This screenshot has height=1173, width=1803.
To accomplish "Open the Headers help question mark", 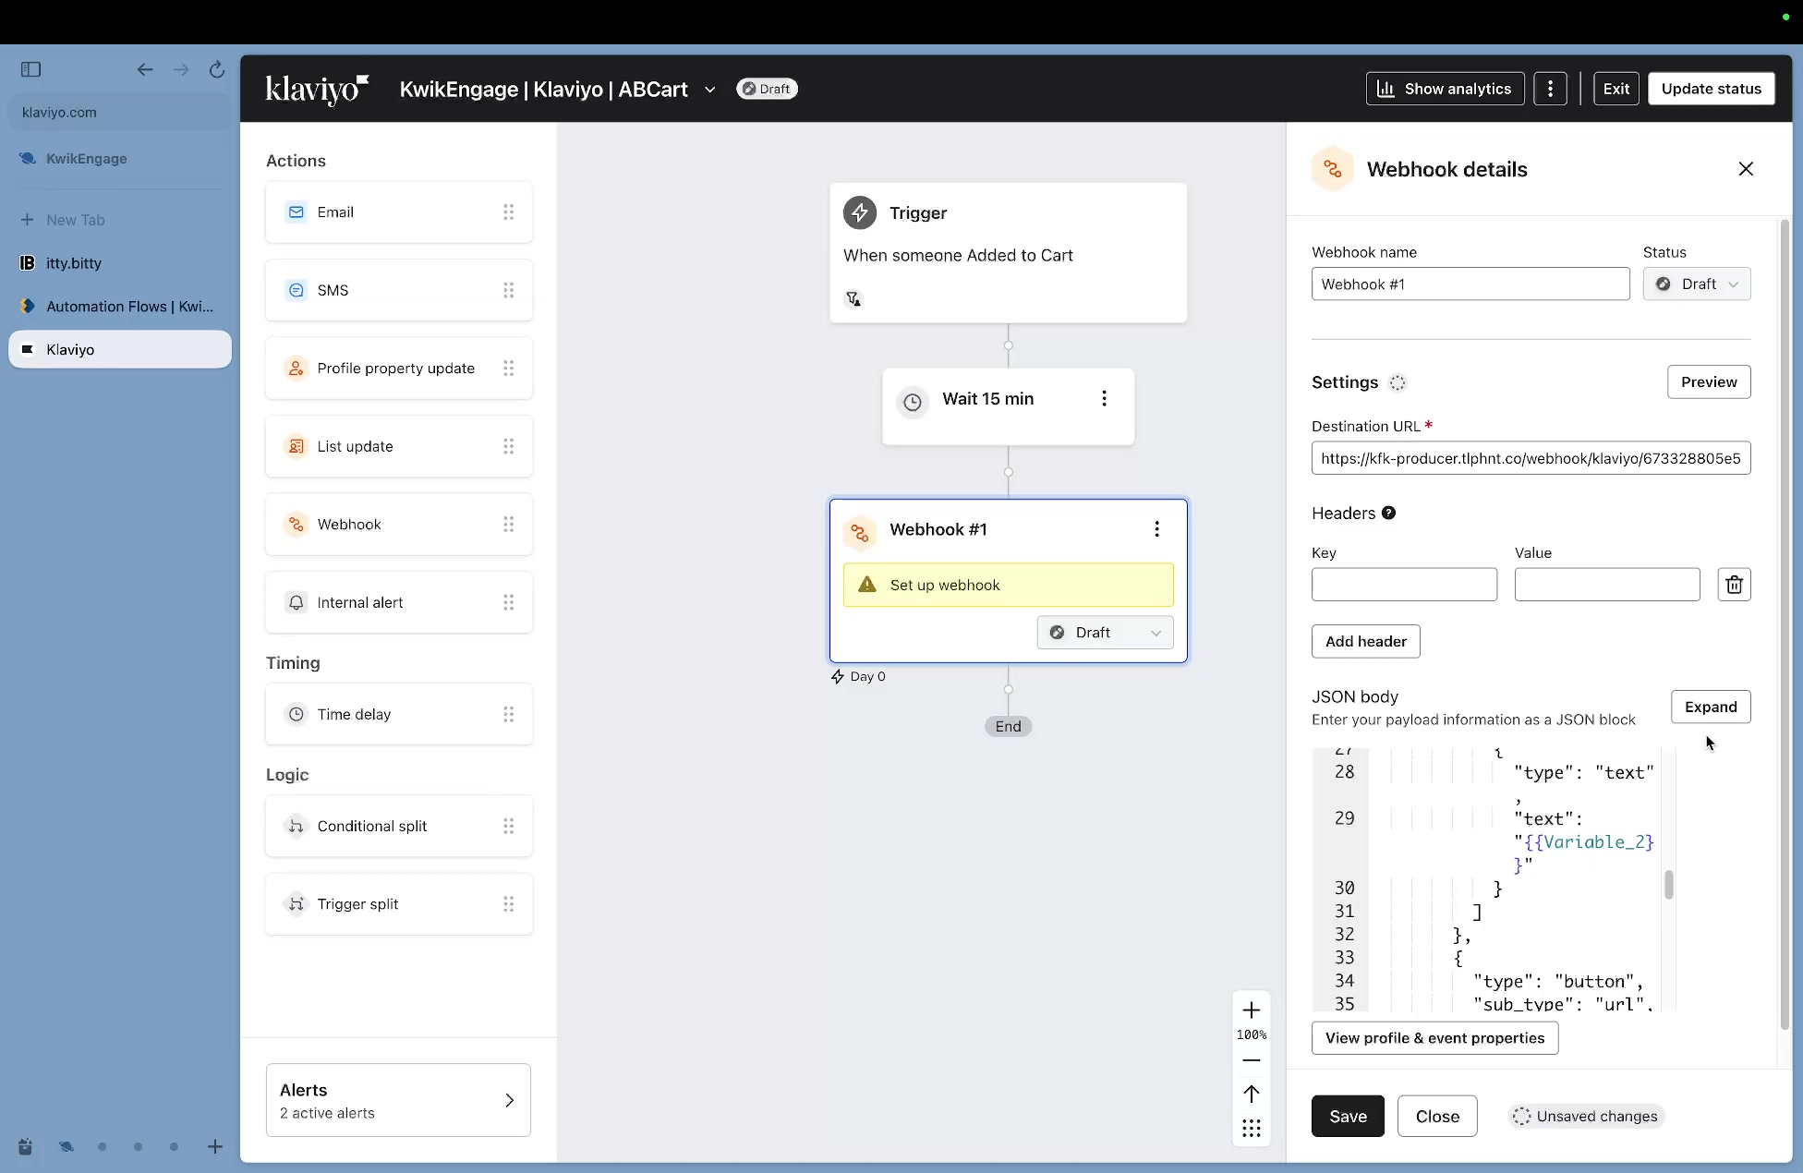I will pyautogui.click(x=1388, y=514).
